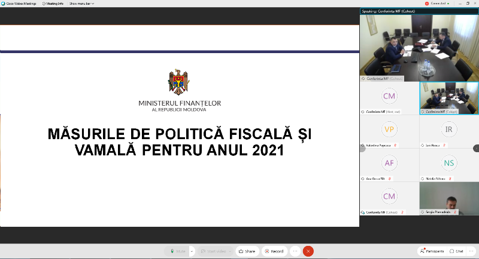Select the highlighted Conferinta MF Cohost video thumbnail
Image resolution: width=479 pixels, height=259 pixels.
click(449, 98)
